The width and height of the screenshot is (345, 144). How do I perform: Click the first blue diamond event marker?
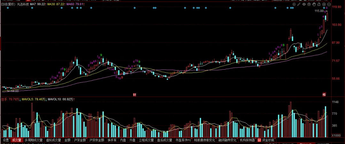8,8
